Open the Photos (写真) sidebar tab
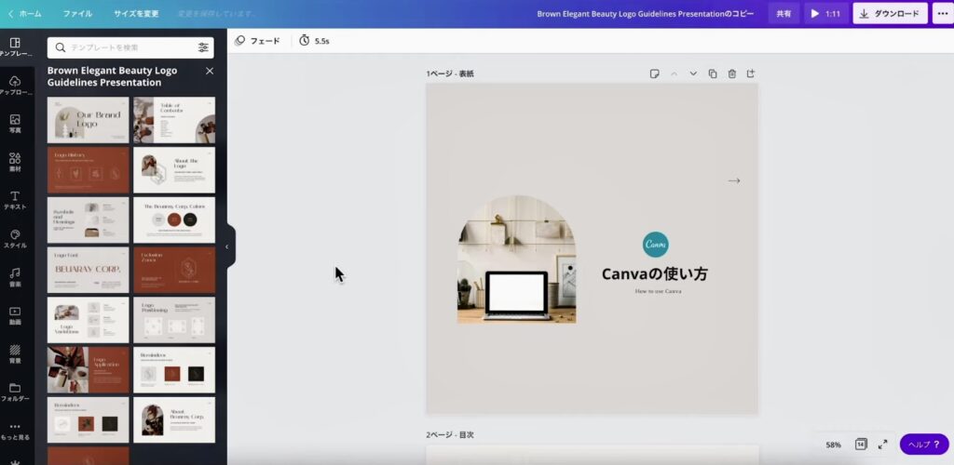The image size is (954, 465). pos(15,124)
